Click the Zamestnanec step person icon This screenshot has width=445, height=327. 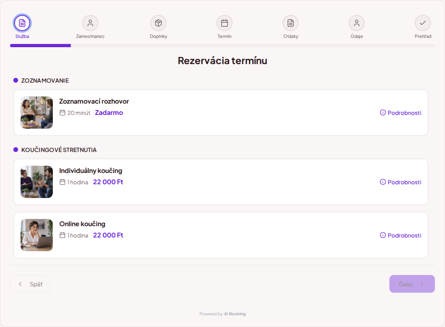90,23
